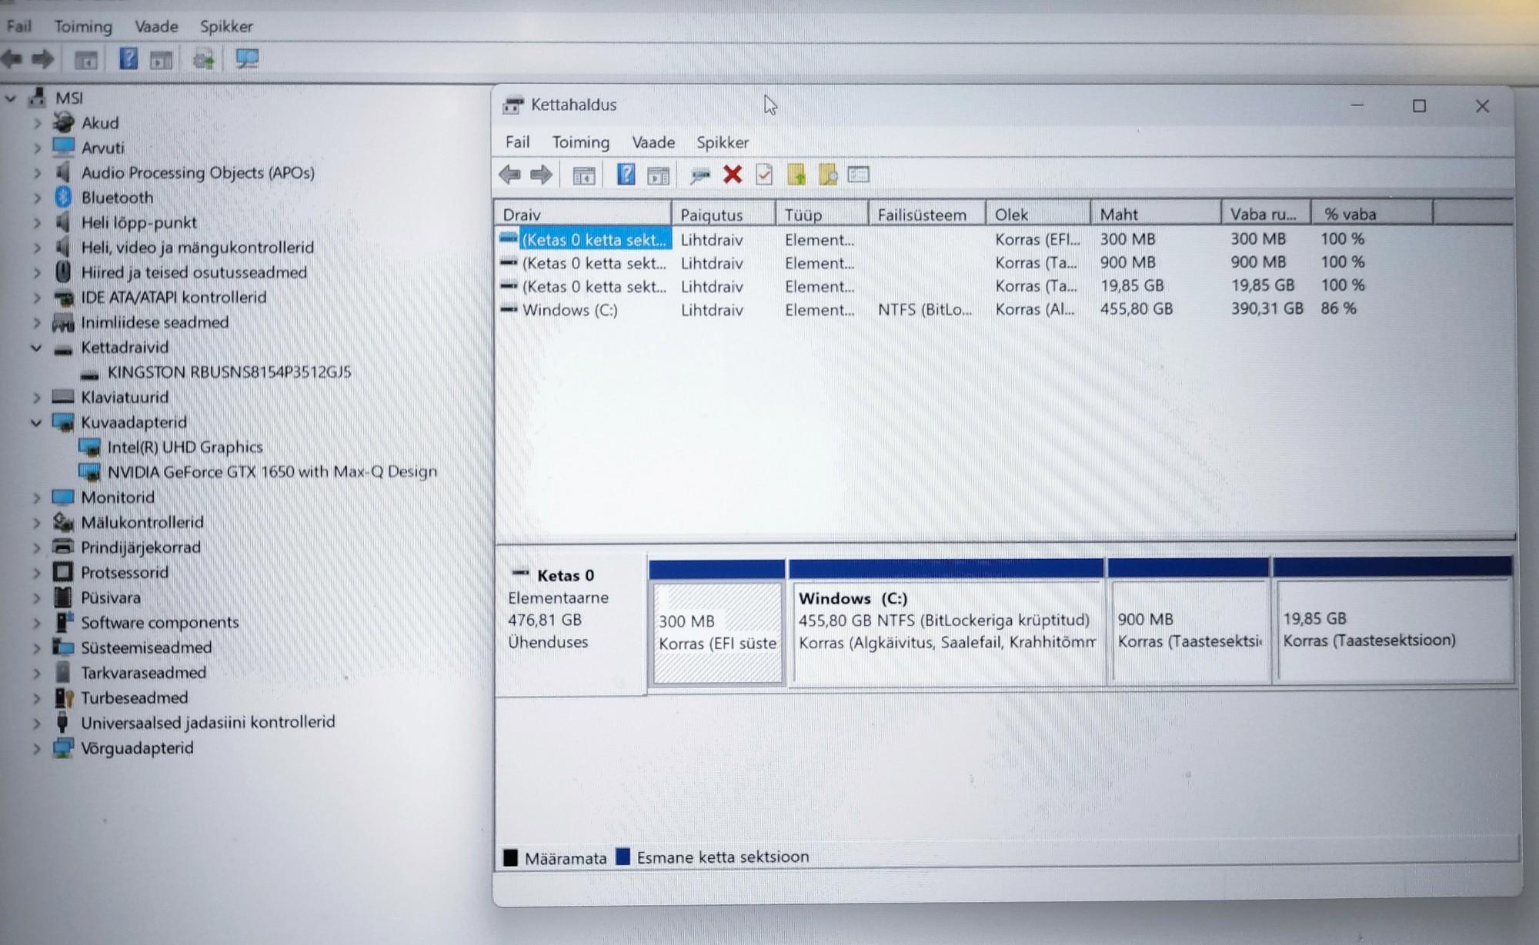Click the red X delete icon

(x=732, y=175)
